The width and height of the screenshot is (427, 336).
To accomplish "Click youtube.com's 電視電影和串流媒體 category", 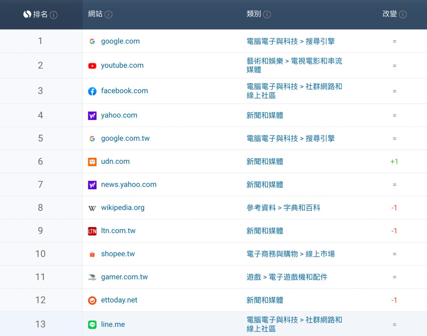I will coord(294,65).
